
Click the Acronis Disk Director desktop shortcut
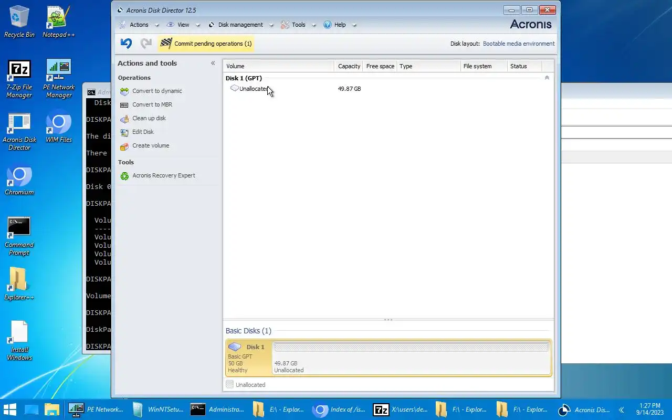pos(19,131)
